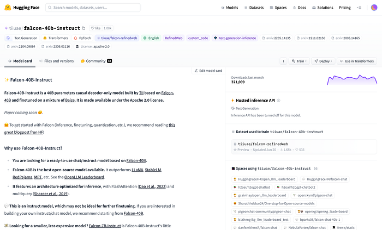Click Use in Transformers button
Image resolution: width=382 pixels, height=230 pixels.
[x=357, y=61]
